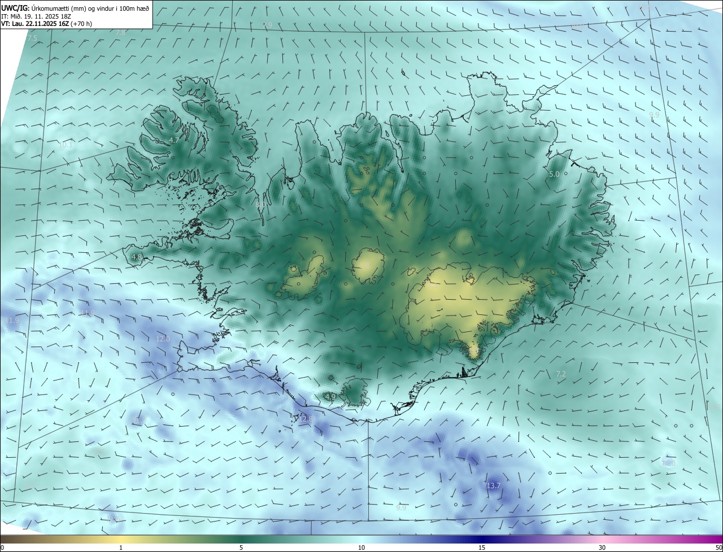
Task: Click the 12.0 value label
Action: (163, 339)
